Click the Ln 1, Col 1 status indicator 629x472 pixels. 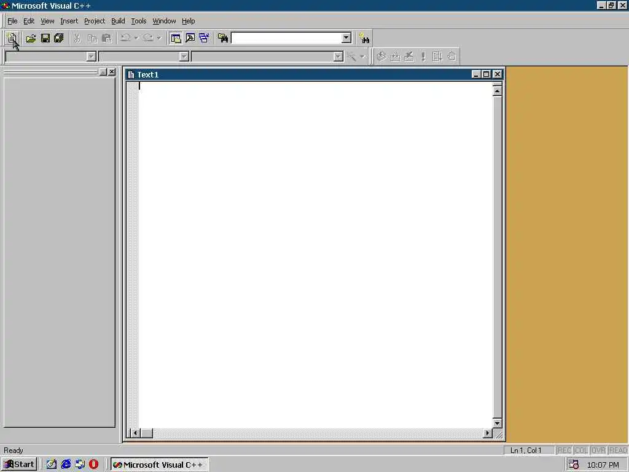529,450
